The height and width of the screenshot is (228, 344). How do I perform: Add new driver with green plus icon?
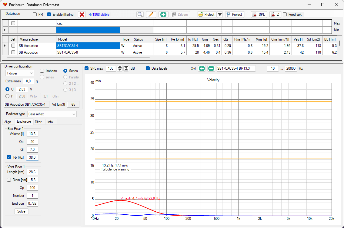[163, 15]
